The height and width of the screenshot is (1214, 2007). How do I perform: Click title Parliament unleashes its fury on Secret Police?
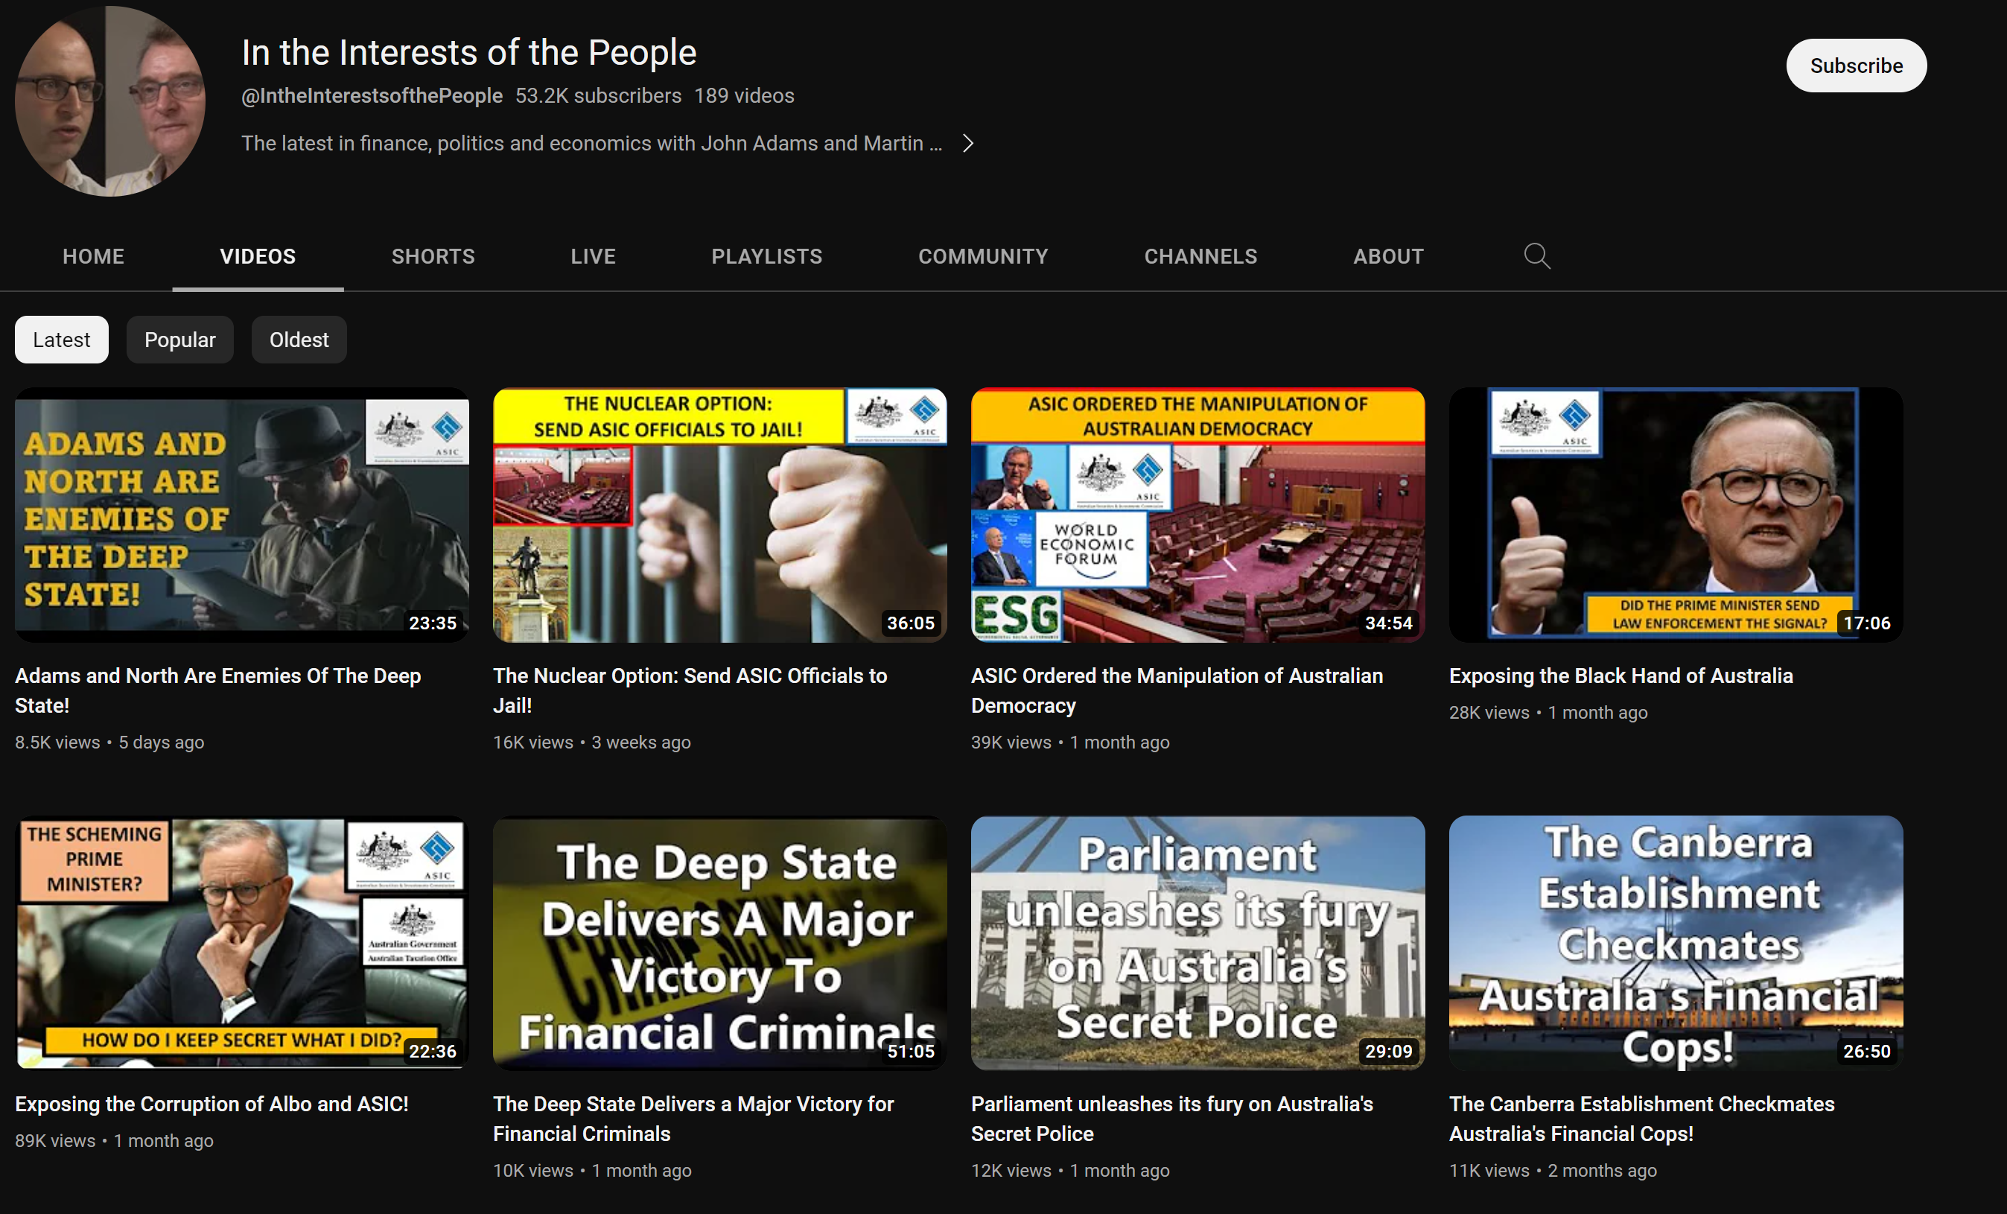pos(1172,1119)
